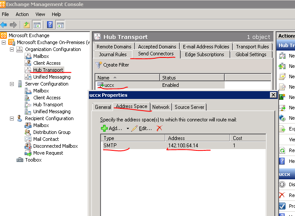Toggle the Show/Hide Action Pane toolbar icon

[x=60, y=25]
